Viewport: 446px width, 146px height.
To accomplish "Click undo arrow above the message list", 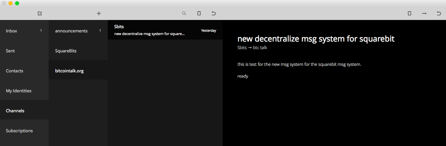I will [x=213, y=13].
